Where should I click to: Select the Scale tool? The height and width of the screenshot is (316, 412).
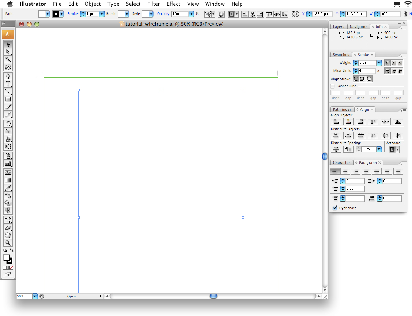8,131
